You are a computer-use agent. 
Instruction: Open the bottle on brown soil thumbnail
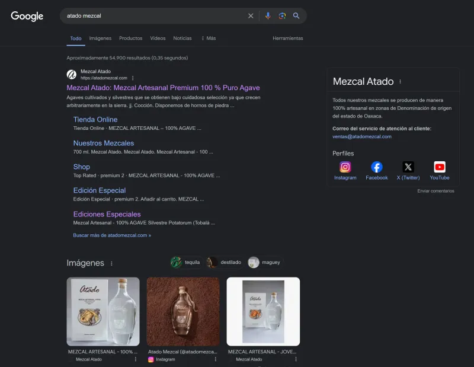click(183, 312)
